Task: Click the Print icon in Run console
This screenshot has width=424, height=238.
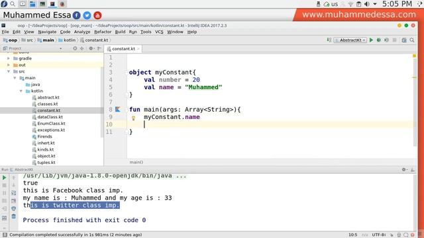Action: [x=13, y=208]
